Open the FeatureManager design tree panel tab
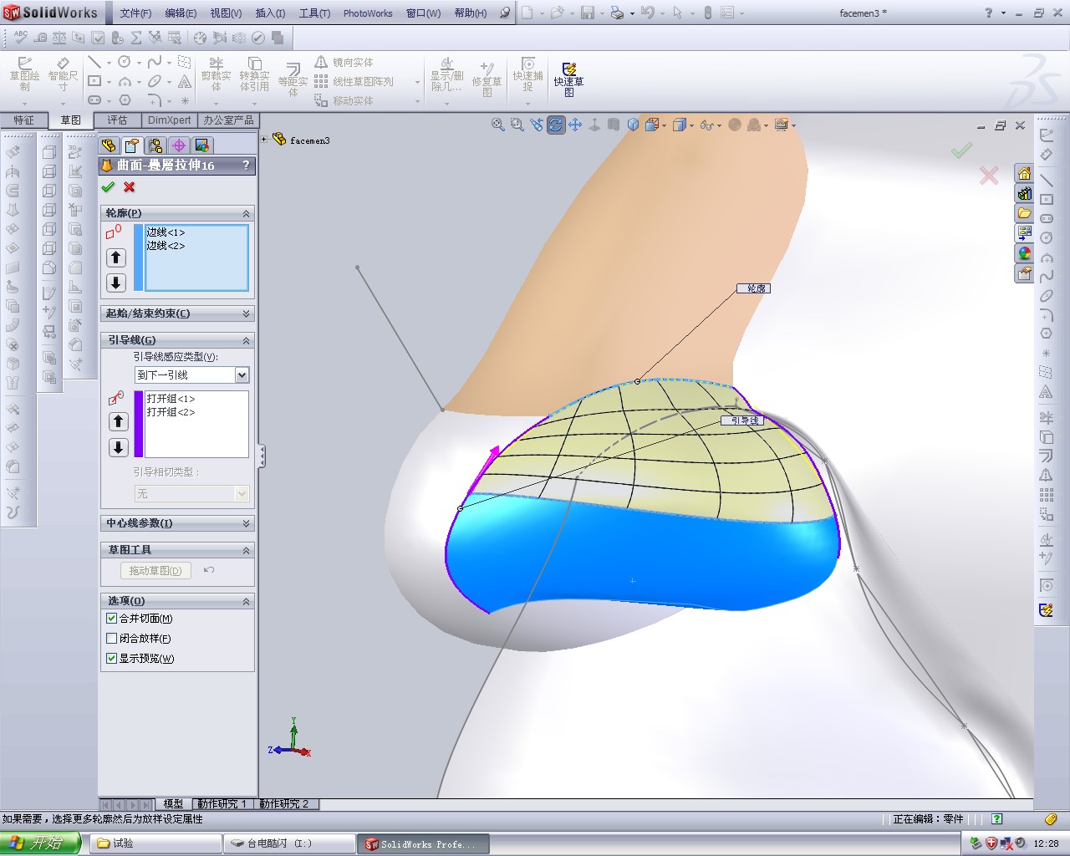Screen dimensions: 1070x856 [x=109, y=145]
